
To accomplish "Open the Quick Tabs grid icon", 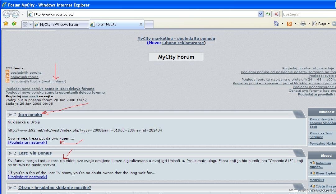I will point(25,25).
